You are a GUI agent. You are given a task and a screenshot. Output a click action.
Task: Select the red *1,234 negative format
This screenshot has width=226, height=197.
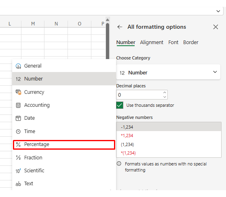[x=169, y=136]
